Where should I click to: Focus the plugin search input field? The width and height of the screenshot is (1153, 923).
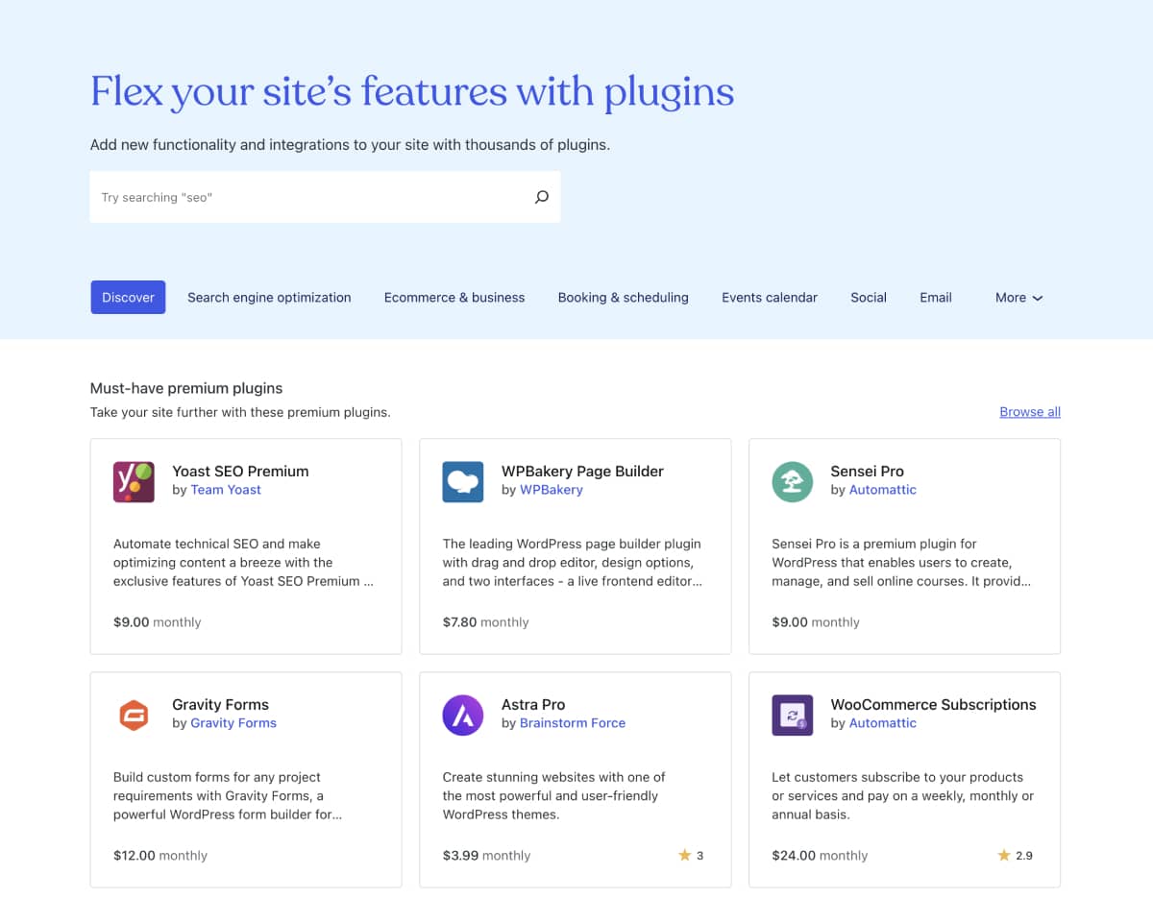pyautogui.click(x=307, y=197)
